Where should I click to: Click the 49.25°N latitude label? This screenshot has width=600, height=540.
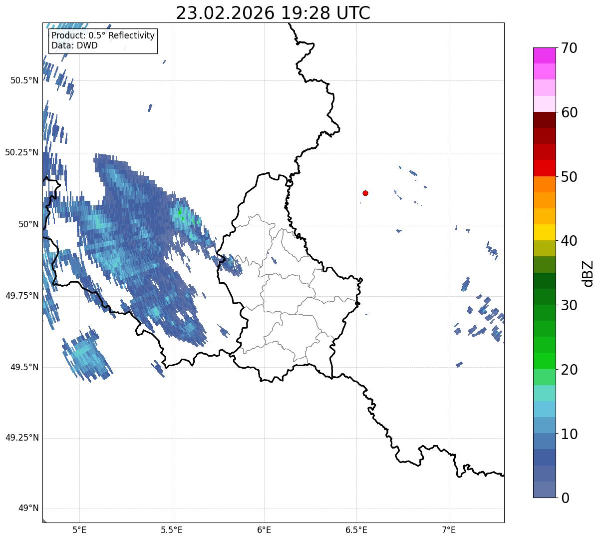pyautogui.click(x=21, y=438)
